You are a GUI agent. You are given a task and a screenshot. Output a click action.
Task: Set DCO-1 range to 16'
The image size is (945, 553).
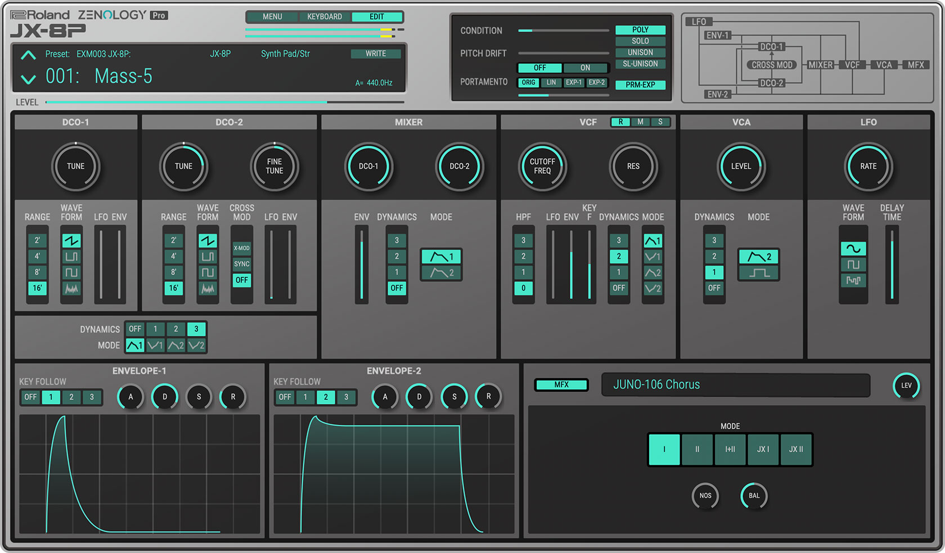point(37,288)
